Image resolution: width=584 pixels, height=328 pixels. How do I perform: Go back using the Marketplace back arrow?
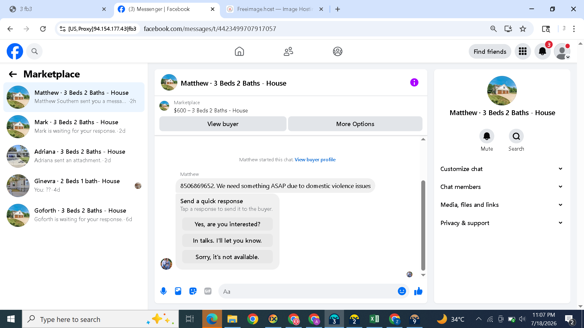point(13,74)
